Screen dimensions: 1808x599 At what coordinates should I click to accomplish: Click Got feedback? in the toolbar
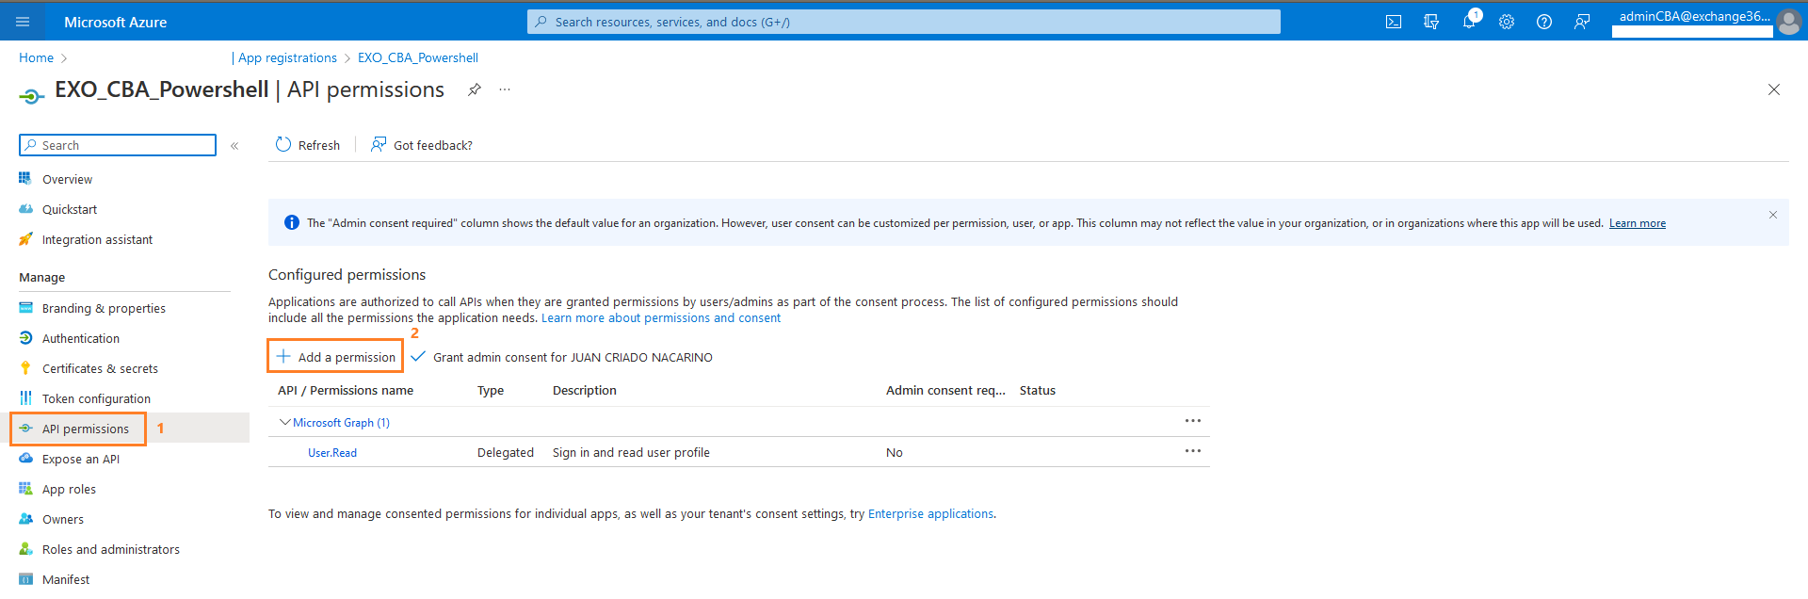coord(422,145)
